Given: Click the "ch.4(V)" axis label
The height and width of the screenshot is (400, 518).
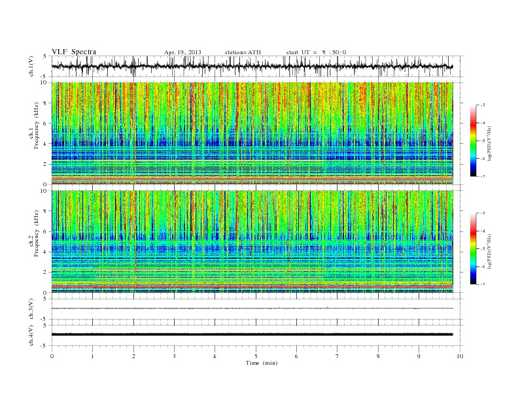Looking at the screenshot, I should [31, 335].
